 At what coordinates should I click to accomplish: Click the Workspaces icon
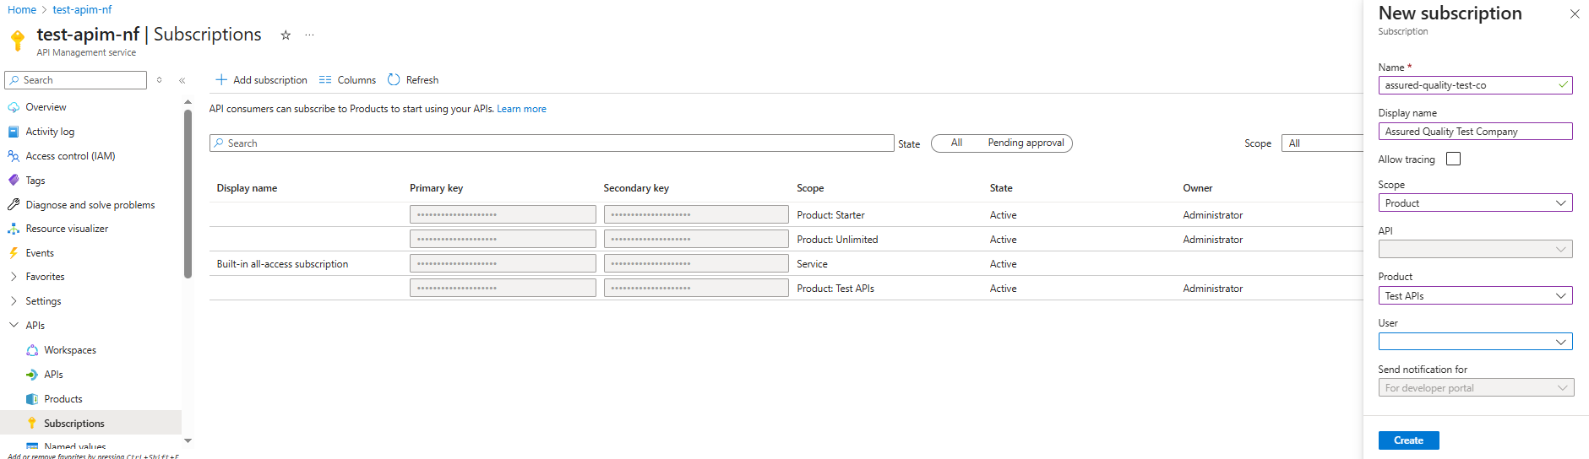tap(32, 350)
